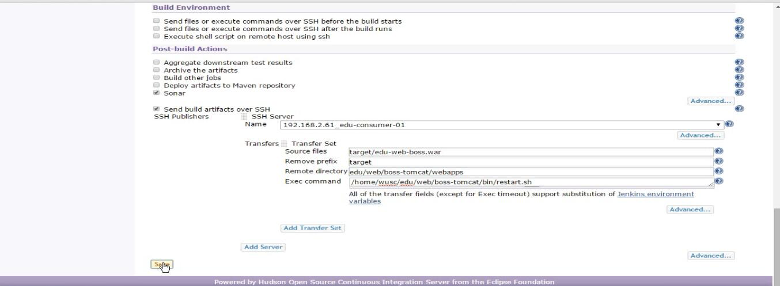Click the Build Environment section heading
The width and height of the screenshot is (780, 286).
tap(191, 7)
